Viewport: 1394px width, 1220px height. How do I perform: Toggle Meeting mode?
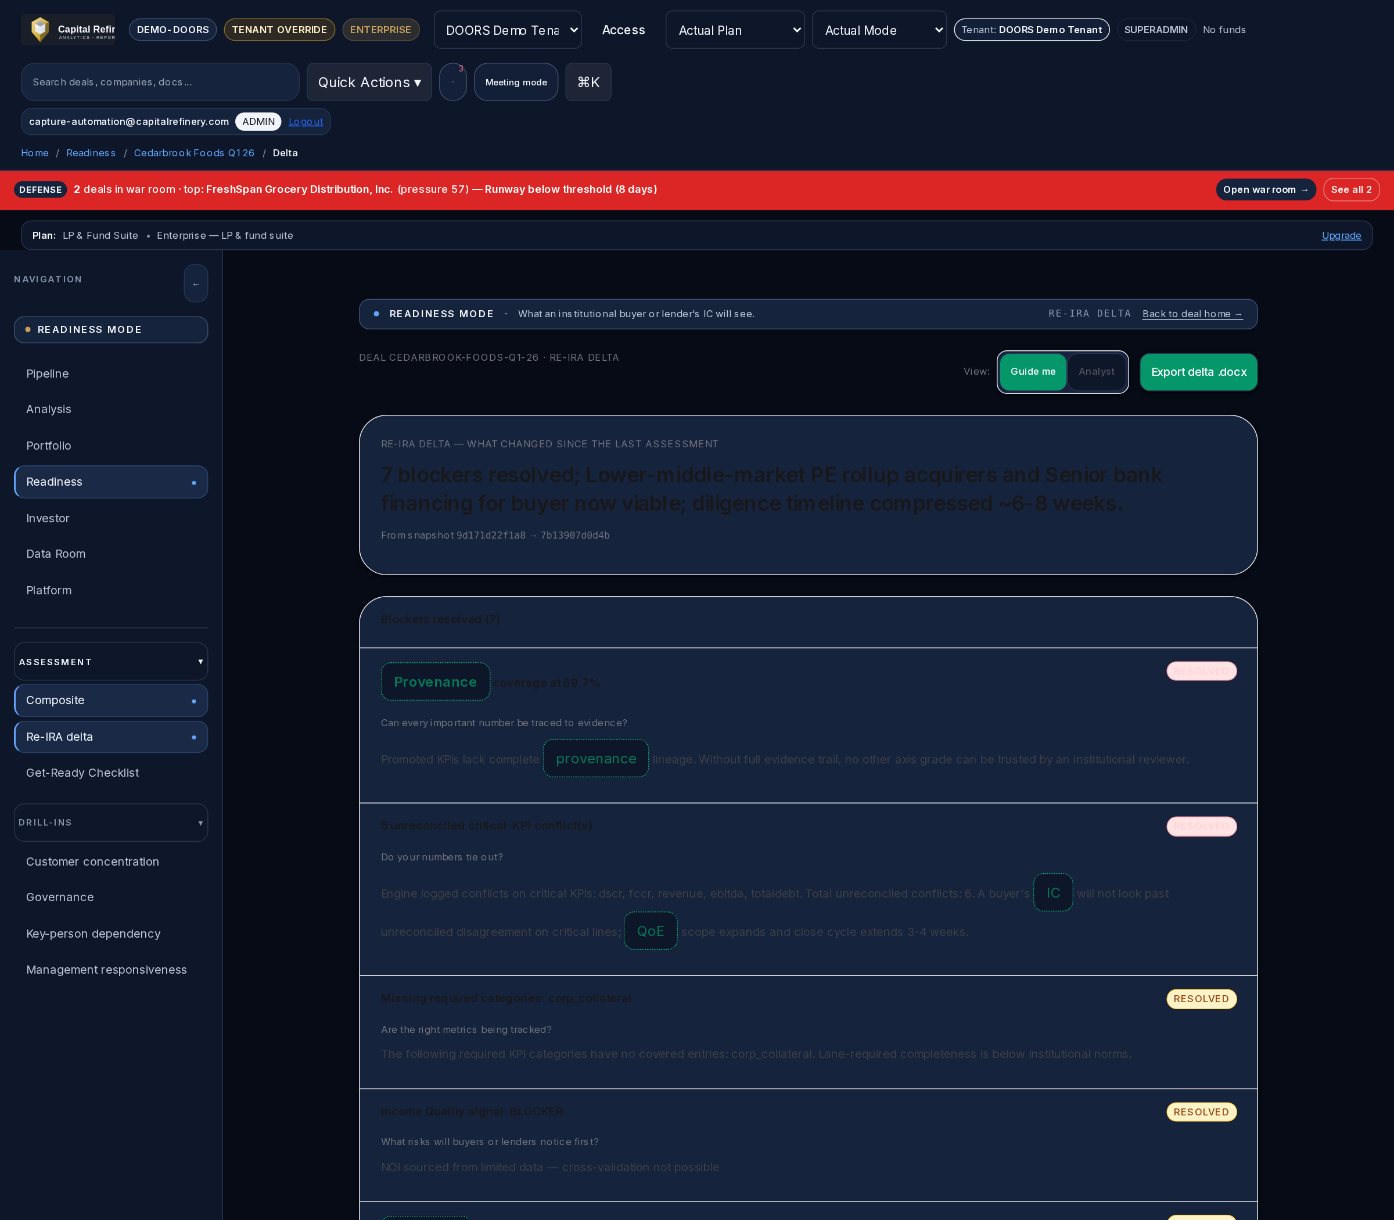tap(516, 82)
